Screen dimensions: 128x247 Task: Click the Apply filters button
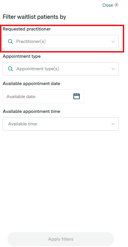click(61, 239)
